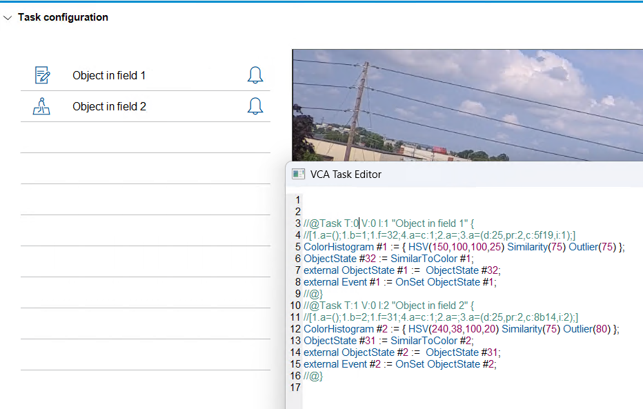Place cursor in ColorHistogram #1 code line
This screenshot has height=409, width=643.
coord(464,247)
